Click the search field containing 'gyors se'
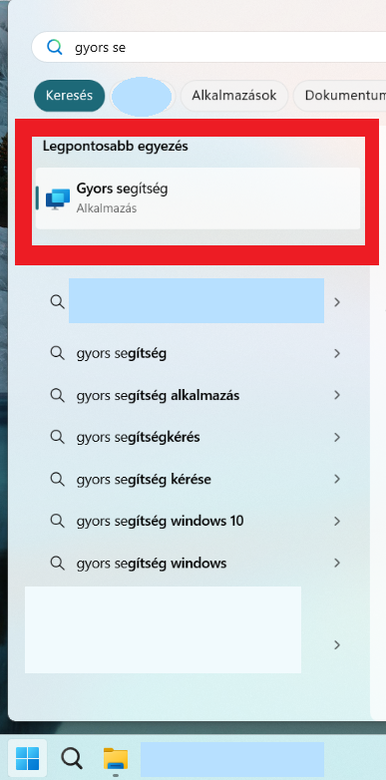 pyautogui.click(x=208, y=47)
